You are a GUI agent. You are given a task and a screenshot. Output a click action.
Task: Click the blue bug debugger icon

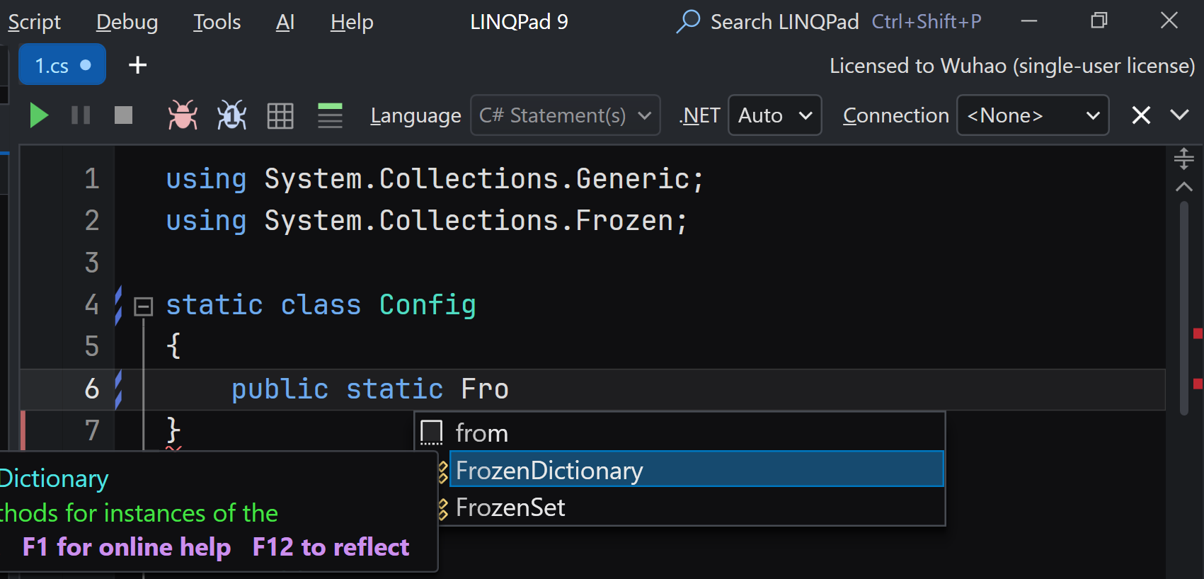(x=231, y=115)
